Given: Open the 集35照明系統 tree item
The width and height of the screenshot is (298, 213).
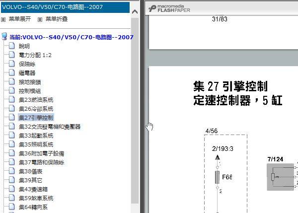Looking at the screenshot, I should (x=36, y=144).
